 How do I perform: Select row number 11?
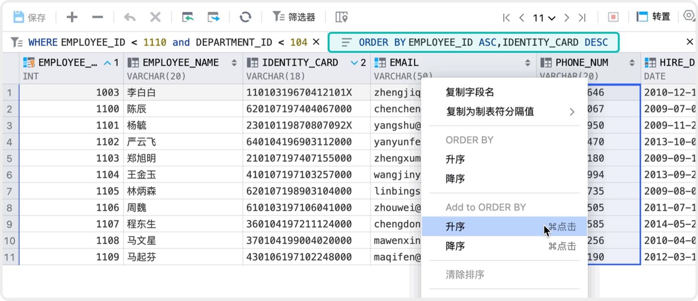click(x=10, y=257)
